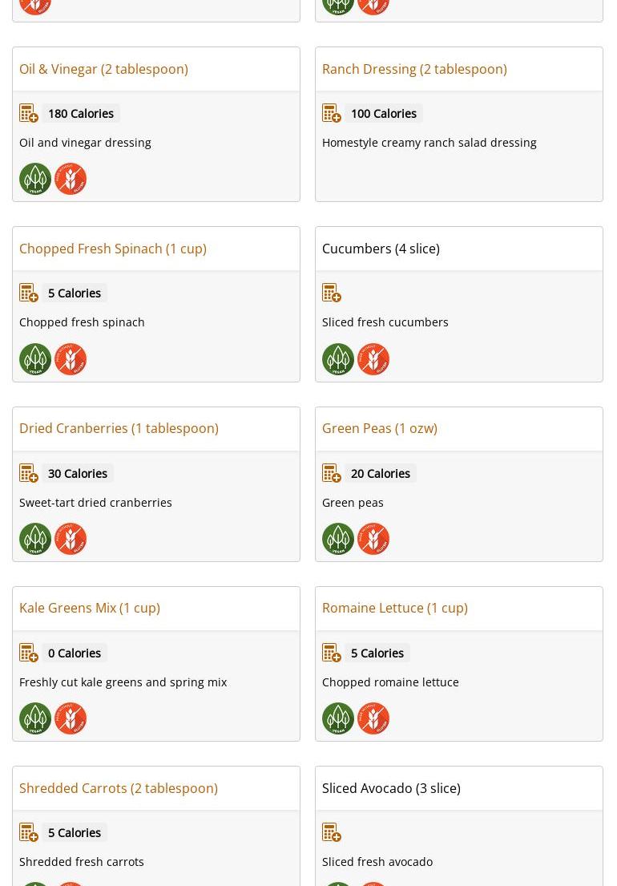Click gluten-free icon under Sliced fresh cucumbers
The height and width of the screenshot is (886, 617).
(x=373, y=358)
